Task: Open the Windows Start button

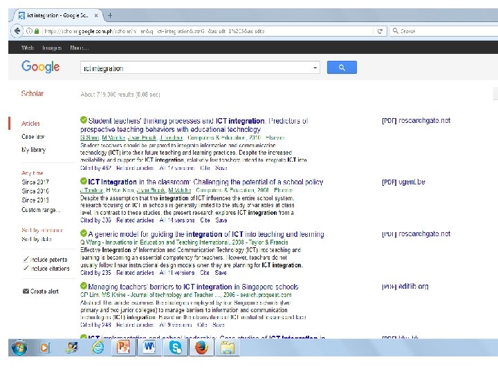Action: (x=19, y=347)
